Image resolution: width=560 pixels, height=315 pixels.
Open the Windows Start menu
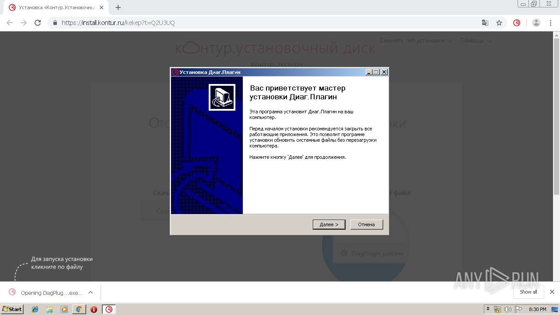pyautogui.click(x=12, y=309)
